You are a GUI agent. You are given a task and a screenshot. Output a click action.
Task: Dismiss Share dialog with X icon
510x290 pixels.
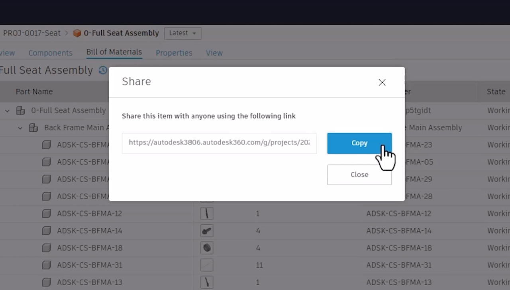click(382, 82)
